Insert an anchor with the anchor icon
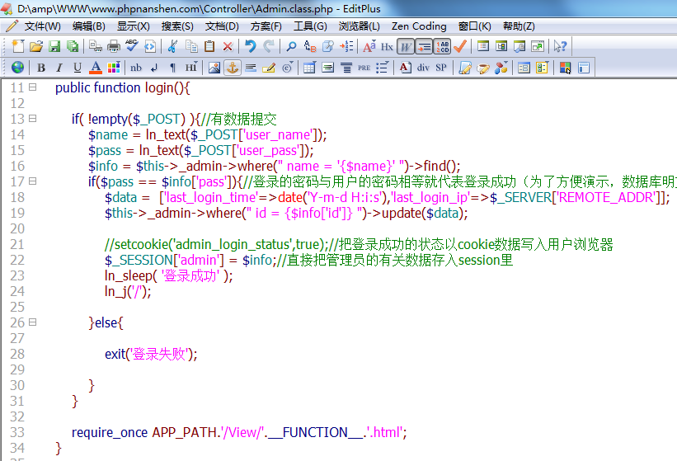 point(233,68)
